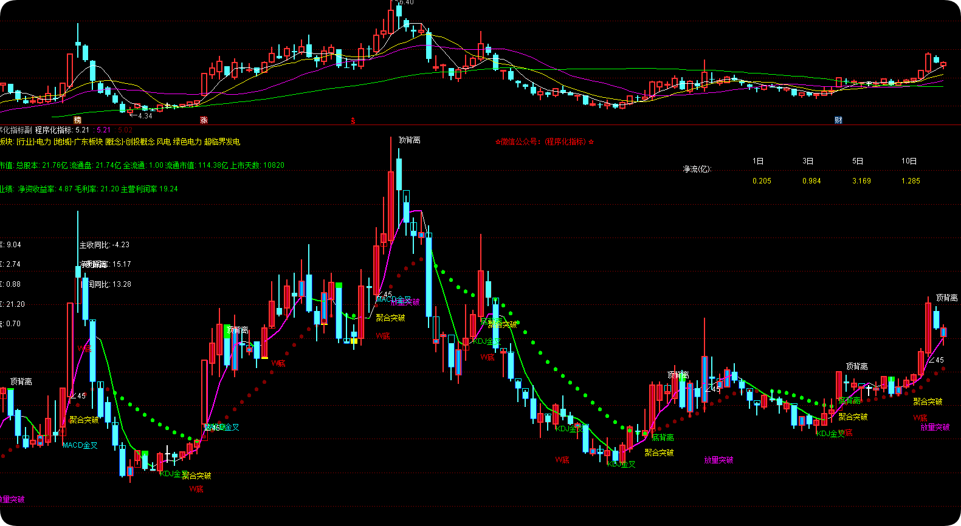The height and width of the screenshot is (526, 961).
Task: Click the 3日 net flow column header
Action: point(807,161)
